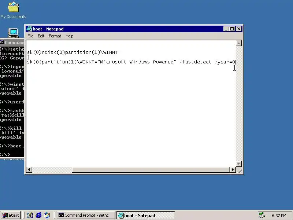Screen dimensions: 293x220
Task: Switch to Command Prompt - sethc taskbar button
Action: pyautogui.click(x=86, y=215)
